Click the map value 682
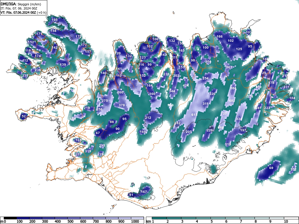Screen dimensions: 299x224 (x=232, y=101)
